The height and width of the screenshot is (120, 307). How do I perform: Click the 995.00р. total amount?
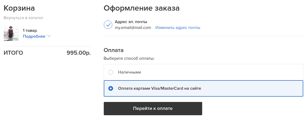coord(79,53)
